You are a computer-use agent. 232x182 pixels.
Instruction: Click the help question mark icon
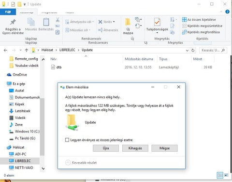point(227,12)
